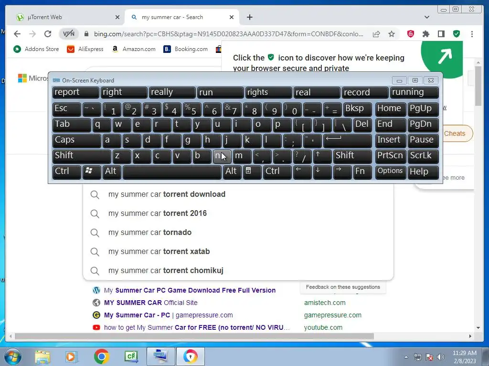Click the green shield security icon
This screenshot has height=366, width=489.
point(457,34)
